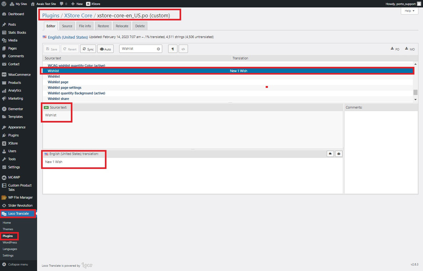Open the comments bubble in admin bar
Image resolution: width=423 pixels, height=271 pixels.
[63, 4]
